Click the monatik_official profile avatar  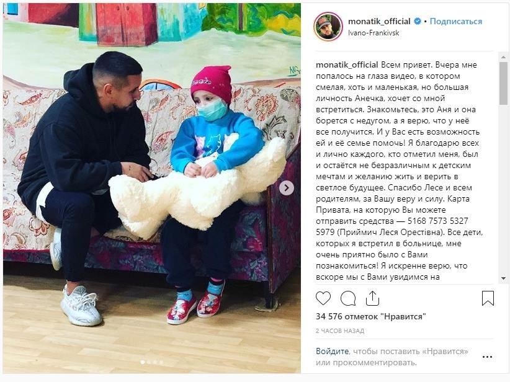coord(328,27)
